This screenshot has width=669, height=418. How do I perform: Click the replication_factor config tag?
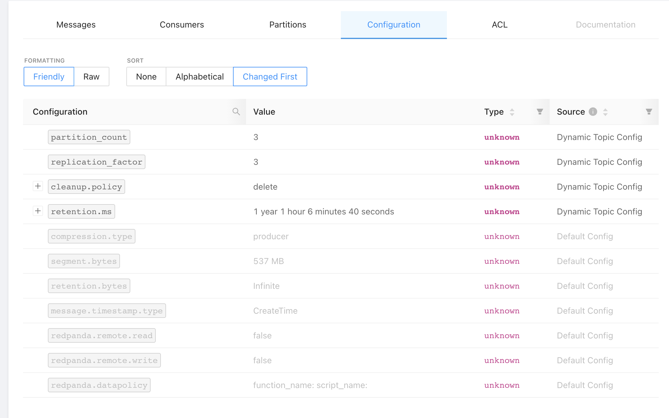96,162
